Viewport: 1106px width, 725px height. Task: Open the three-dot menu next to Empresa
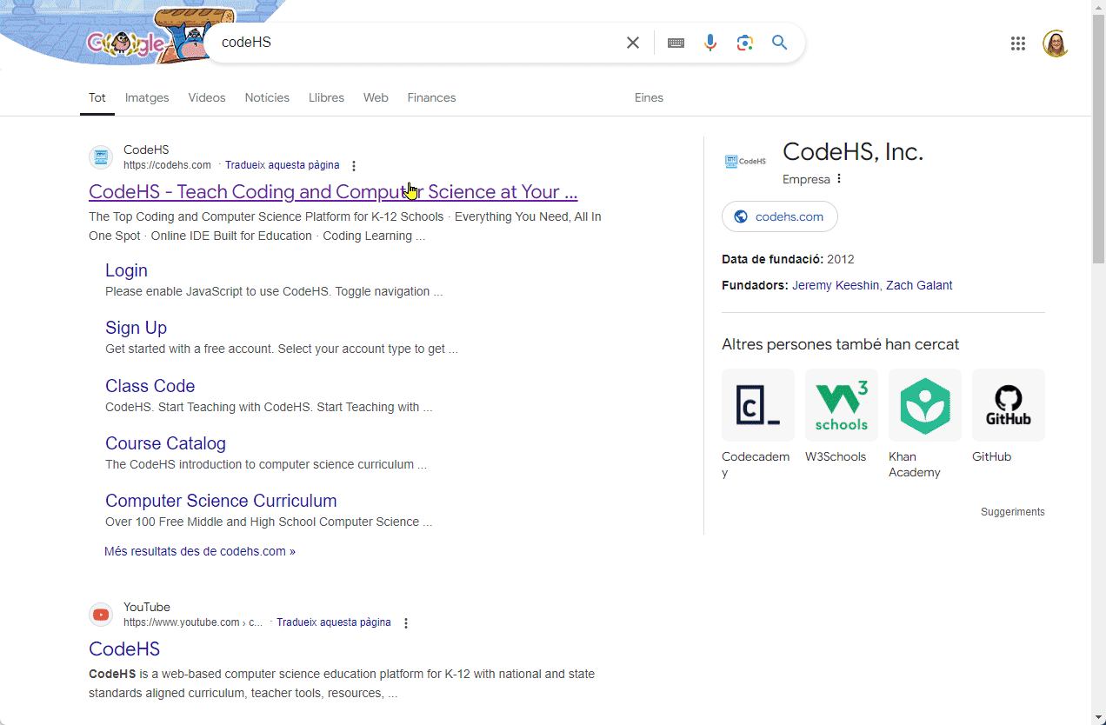point(839,179)
